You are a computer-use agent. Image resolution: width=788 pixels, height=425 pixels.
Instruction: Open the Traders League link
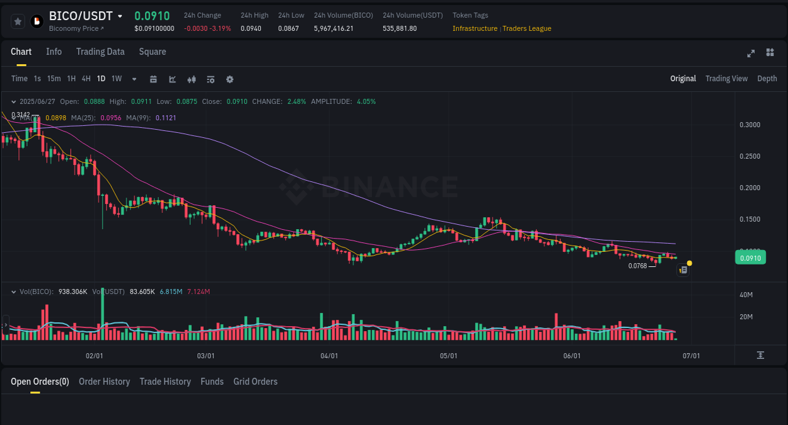click(528, 28)
